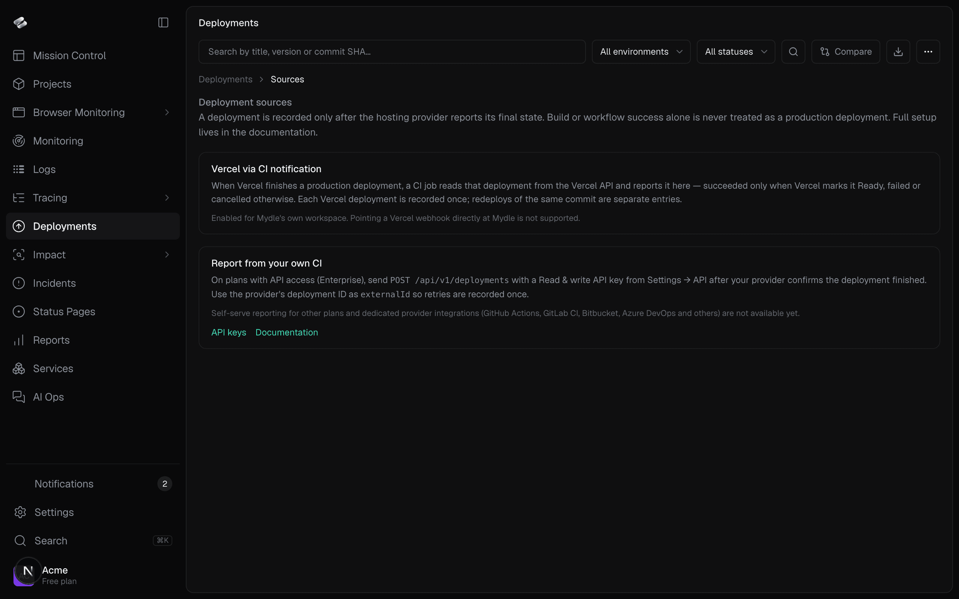Open the Documentation link
Image resolution: width=959 pixels, height=599 pixels.
point(287,332)
